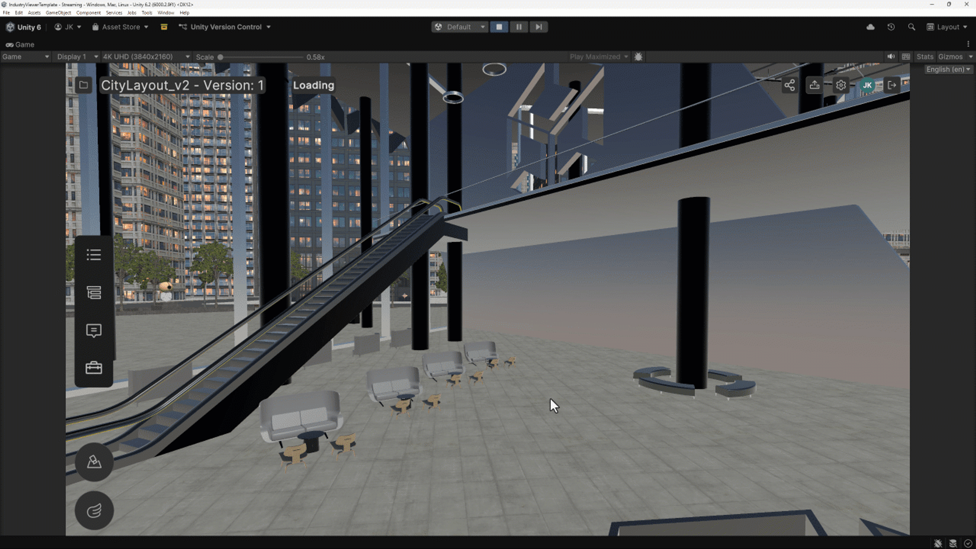The width and height of the screenshot is (976, 549).
Task: Click the cache server icon in status bar
Action: click(953, 543)
